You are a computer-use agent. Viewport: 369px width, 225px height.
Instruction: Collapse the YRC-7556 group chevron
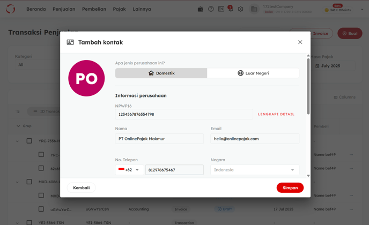point(17,141)
